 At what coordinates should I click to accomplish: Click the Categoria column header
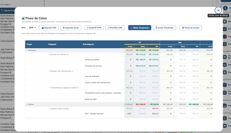pyautogui.click(x=52, y=44)
